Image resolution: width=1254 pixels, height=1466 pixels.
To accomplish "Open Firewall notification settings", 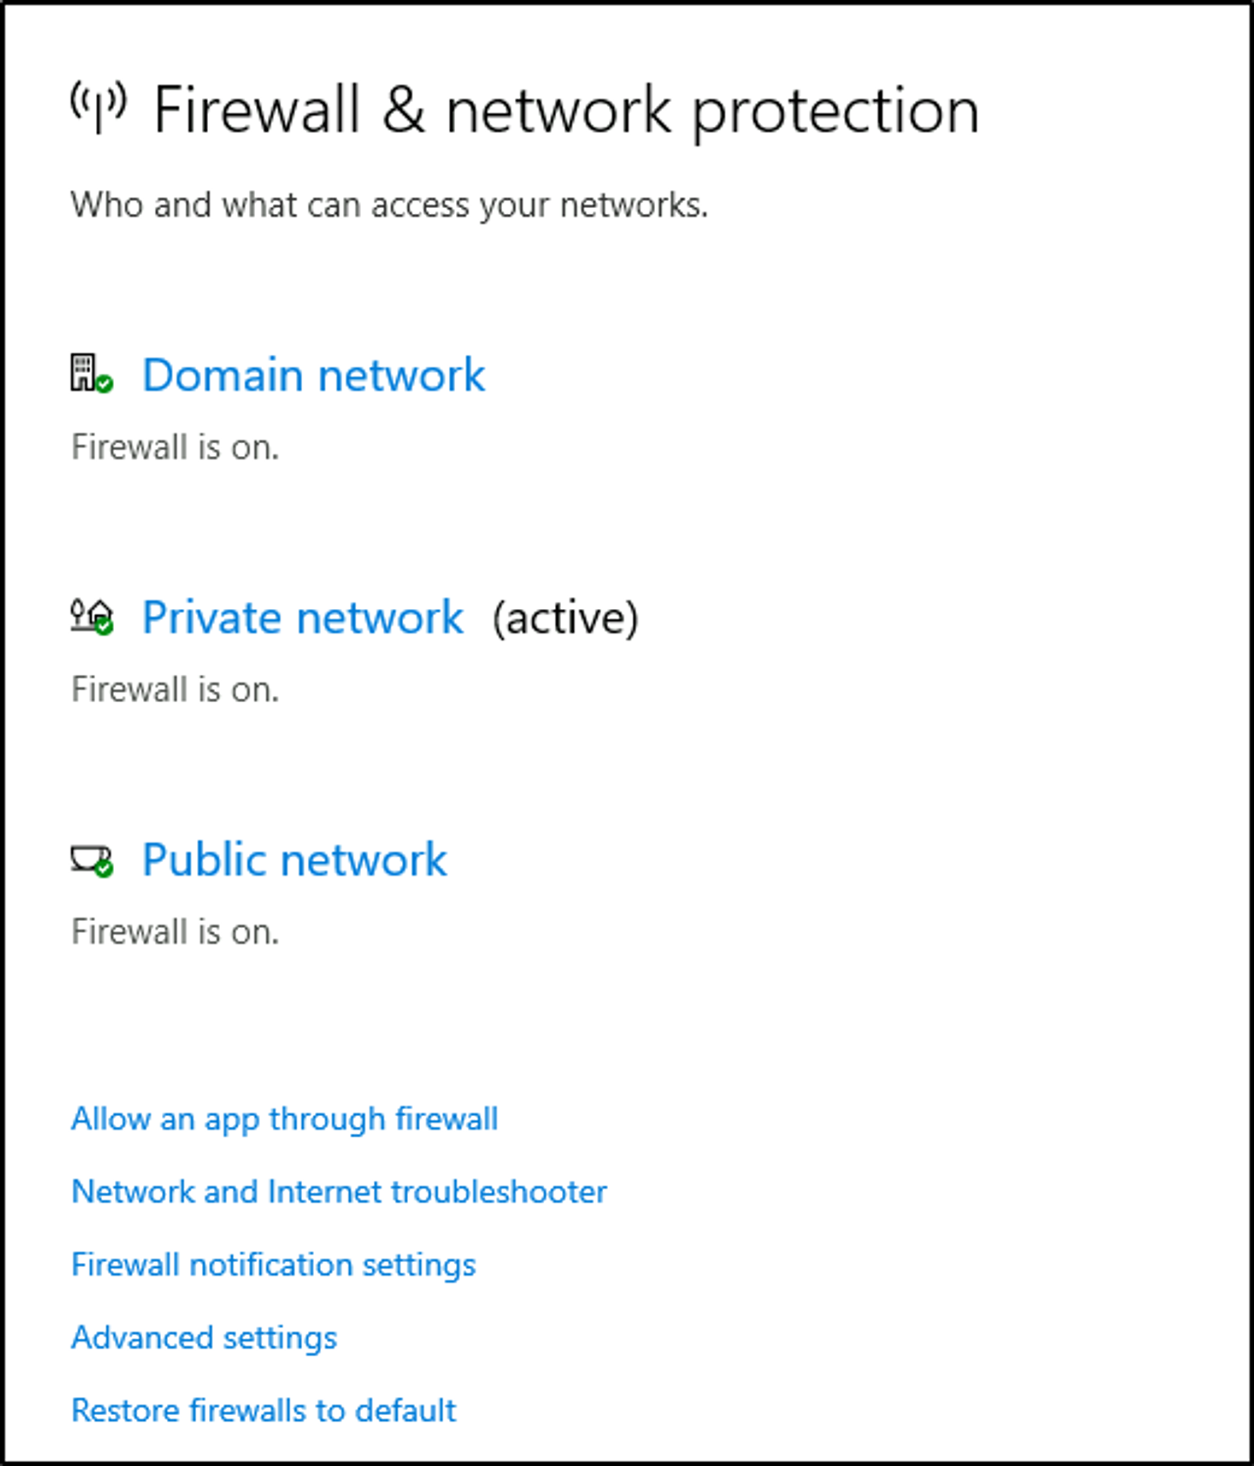I will pos(273,1265).
